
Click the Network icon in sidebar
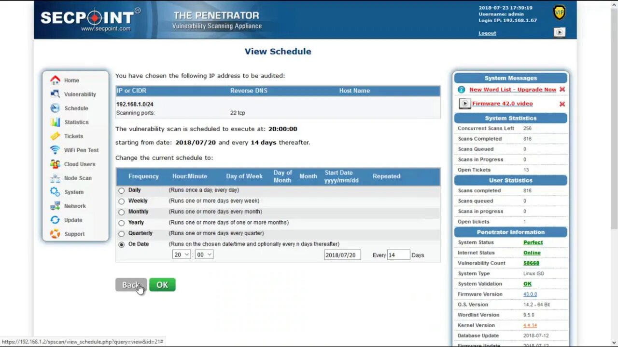tap(56, 206)
